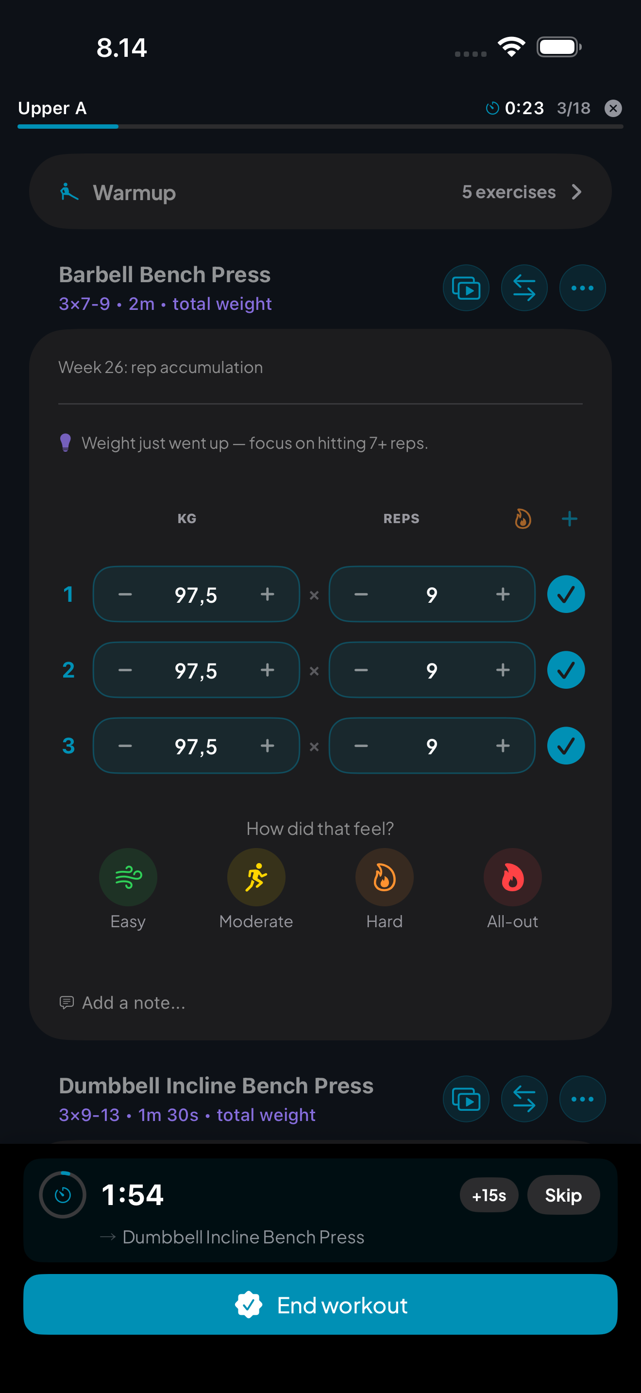Toggle the checkmark on set 3
Viewport: 641px width, 1393px height.
pos(565,745)
